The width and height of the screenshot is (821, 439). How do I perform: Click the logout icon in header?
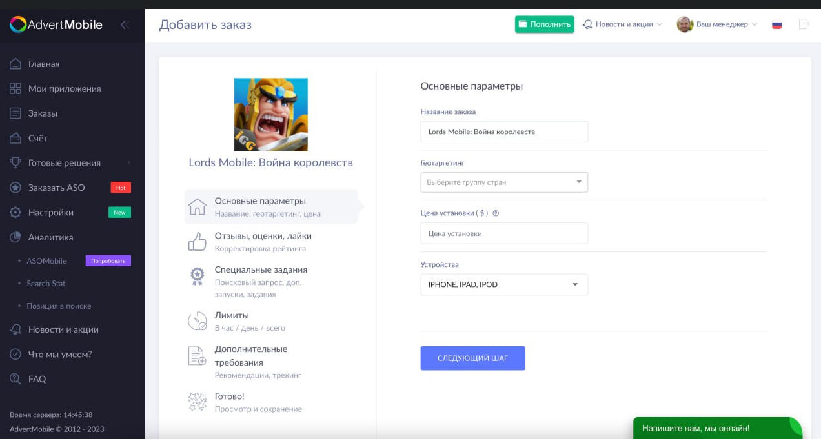point(804,24)
